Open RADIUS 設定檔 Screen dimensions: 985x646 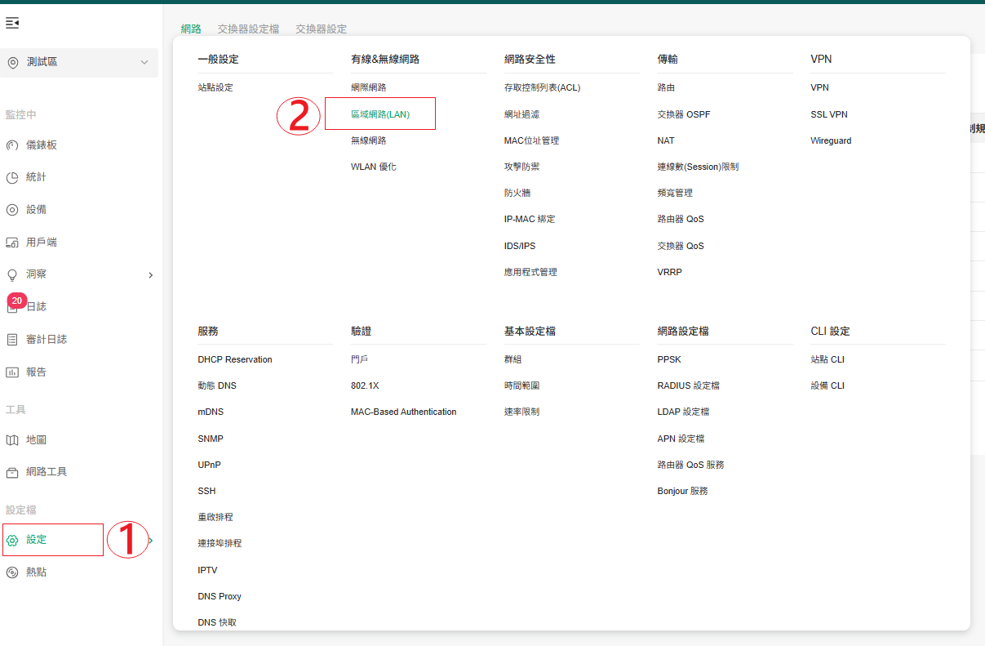pyautogui.click(x=689, y=385)
